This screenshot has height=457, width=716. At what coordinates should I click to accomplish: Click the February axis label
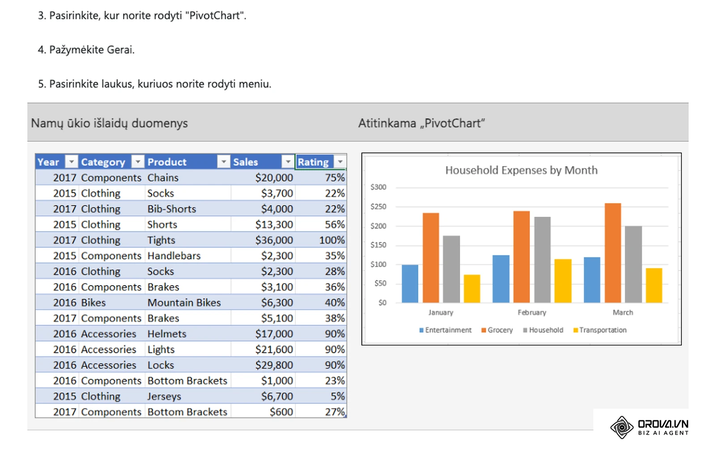(532, 313)
